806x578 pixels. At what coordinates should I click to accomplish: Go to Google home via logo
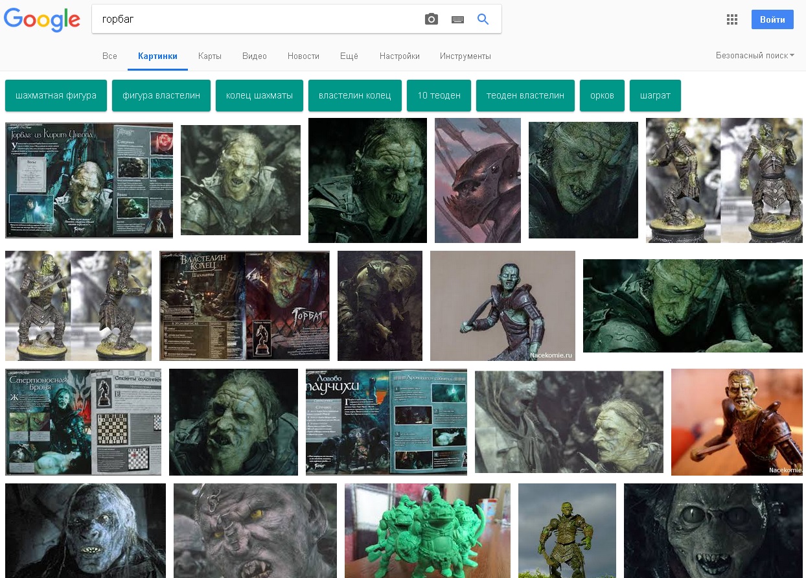click(x=42, y=20)
